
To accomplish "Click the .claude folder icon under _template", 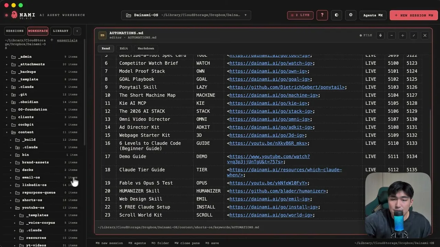I will [13, 87].
